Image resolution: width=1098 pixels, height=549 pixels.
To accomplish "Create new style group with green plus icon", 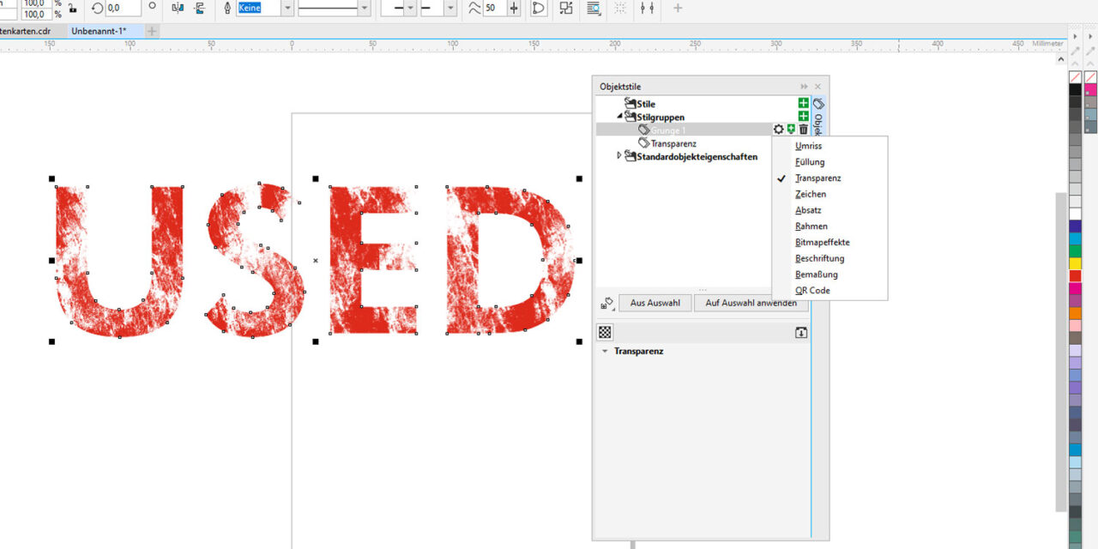I will [x=803, y=117].
